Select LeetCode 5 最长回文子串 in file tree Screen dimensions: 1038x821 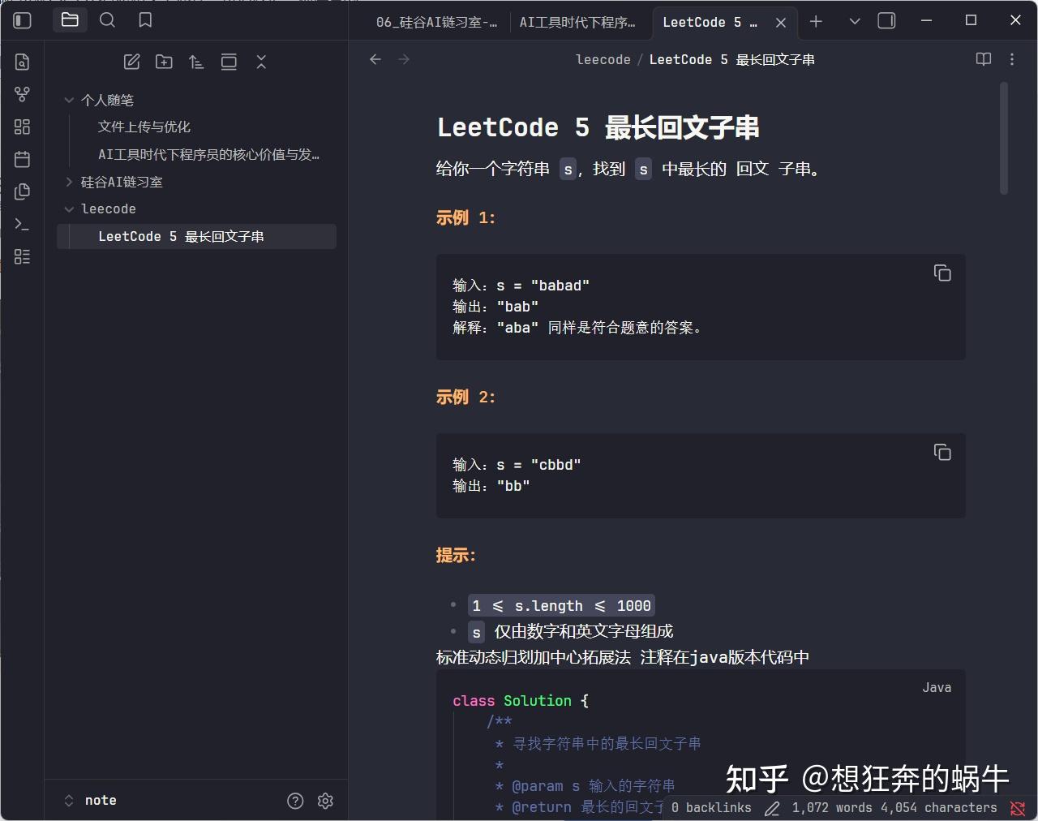coord(196,236)
